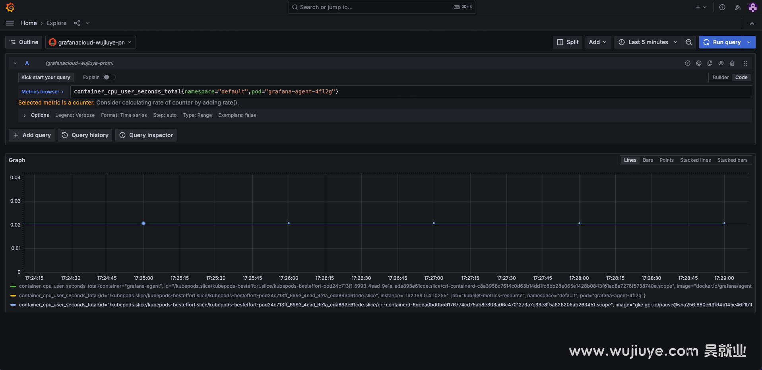
Task: Open the Last 5 minutes time picker
Action: click(x=648, y=42)
